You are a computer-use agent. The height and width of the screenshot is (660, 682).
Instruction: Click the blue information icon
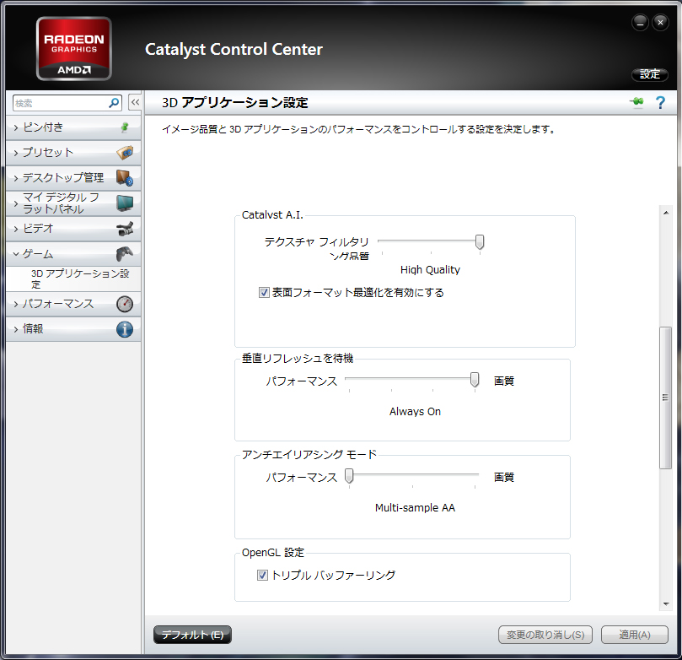click(125, 329)
